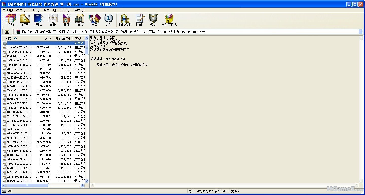Click the 自解压格式 (SFX) icon
This screenshot has height=195, width=365.
[x=169, y=20]
